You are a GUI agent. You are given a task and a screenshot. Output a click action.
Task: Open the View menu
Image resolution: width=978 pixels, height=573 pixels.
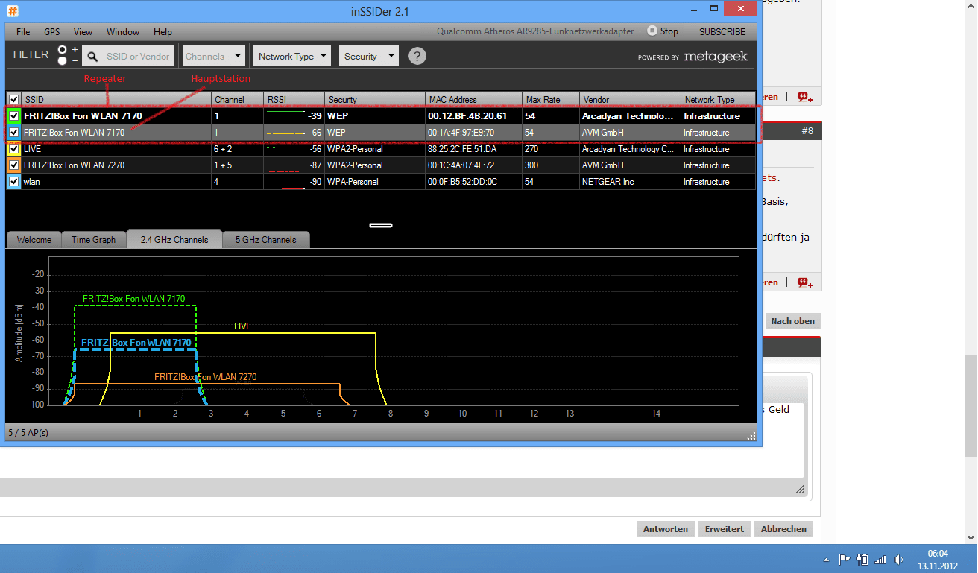pyautogui.click(x=83, y=32)
